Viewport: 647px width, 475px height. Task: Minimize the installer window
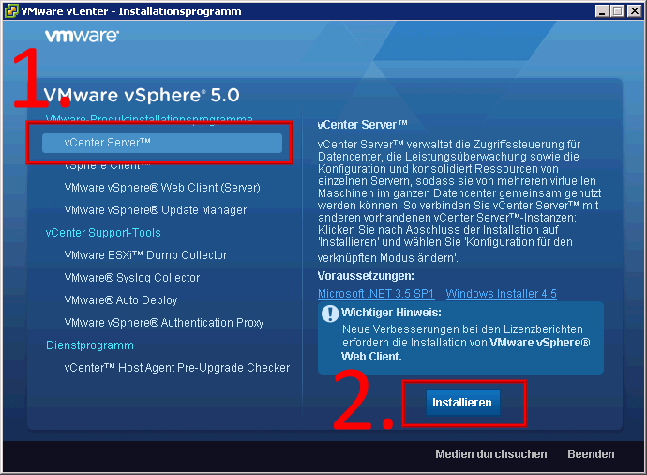[603, 11]
